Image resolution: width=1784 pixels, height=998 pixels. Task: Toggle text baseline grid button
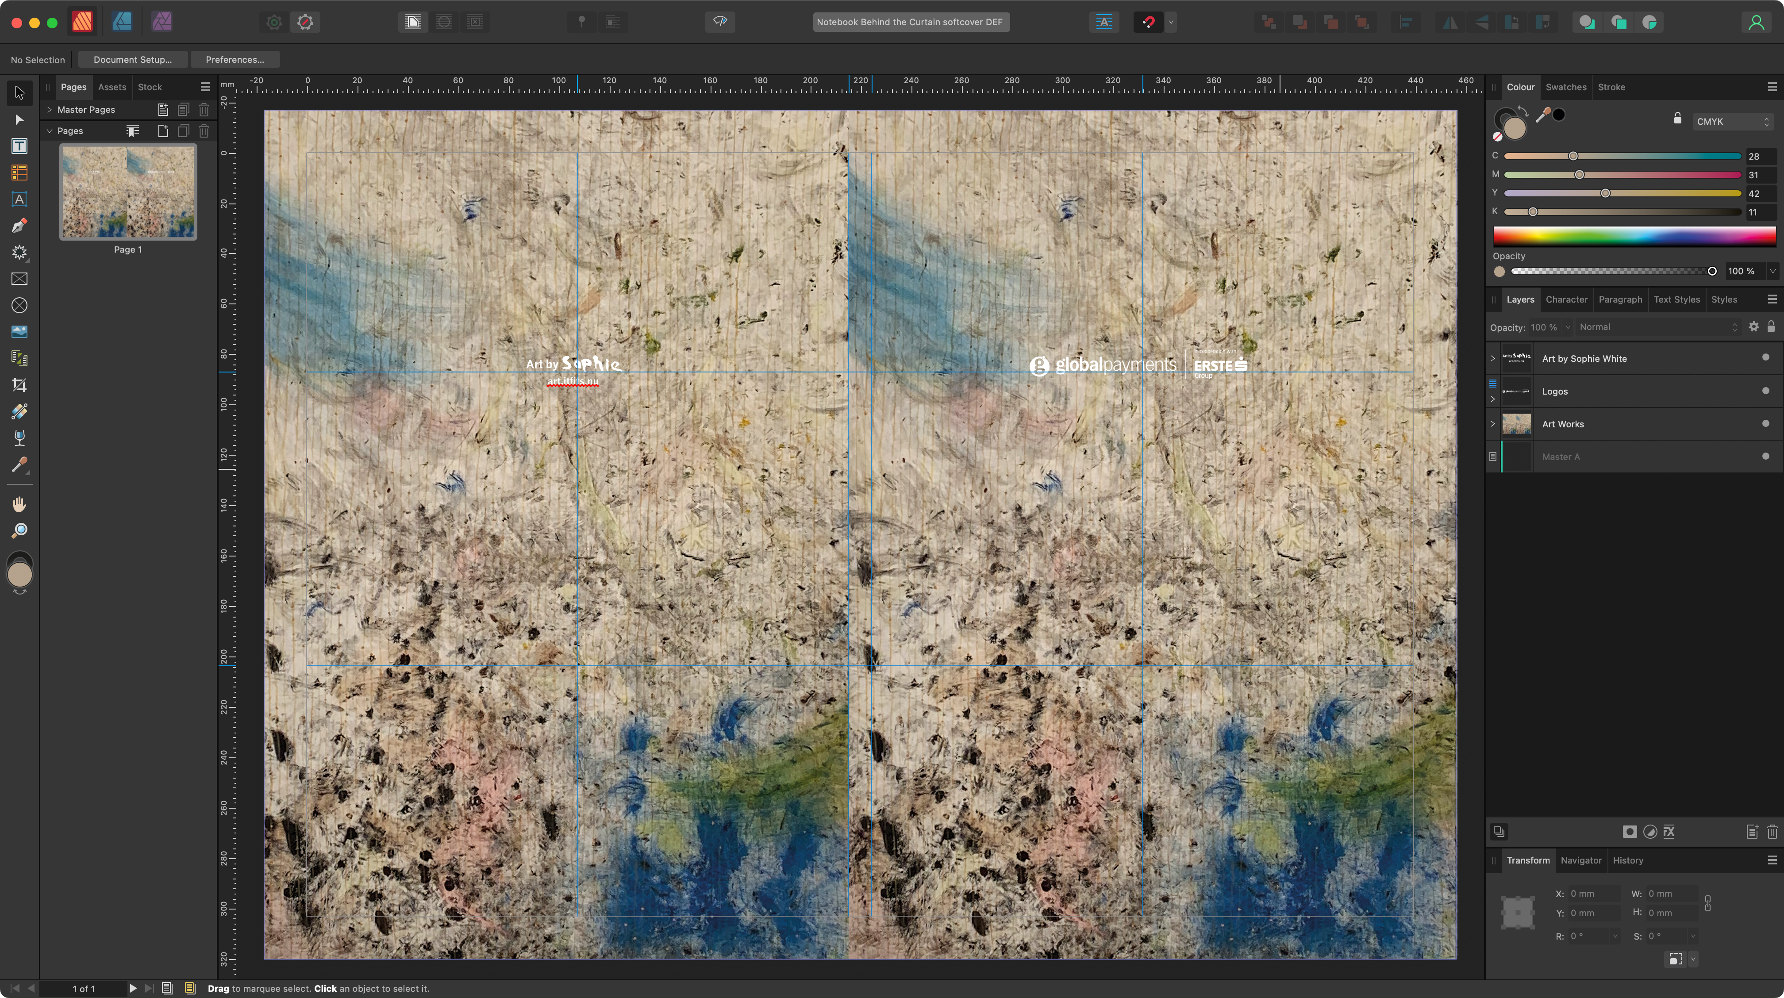click(1104, 22)
